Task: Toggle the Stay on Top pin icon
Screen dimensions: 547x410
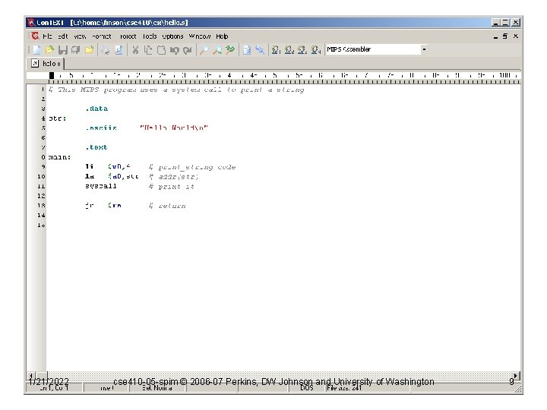Action: coord(260,50)
